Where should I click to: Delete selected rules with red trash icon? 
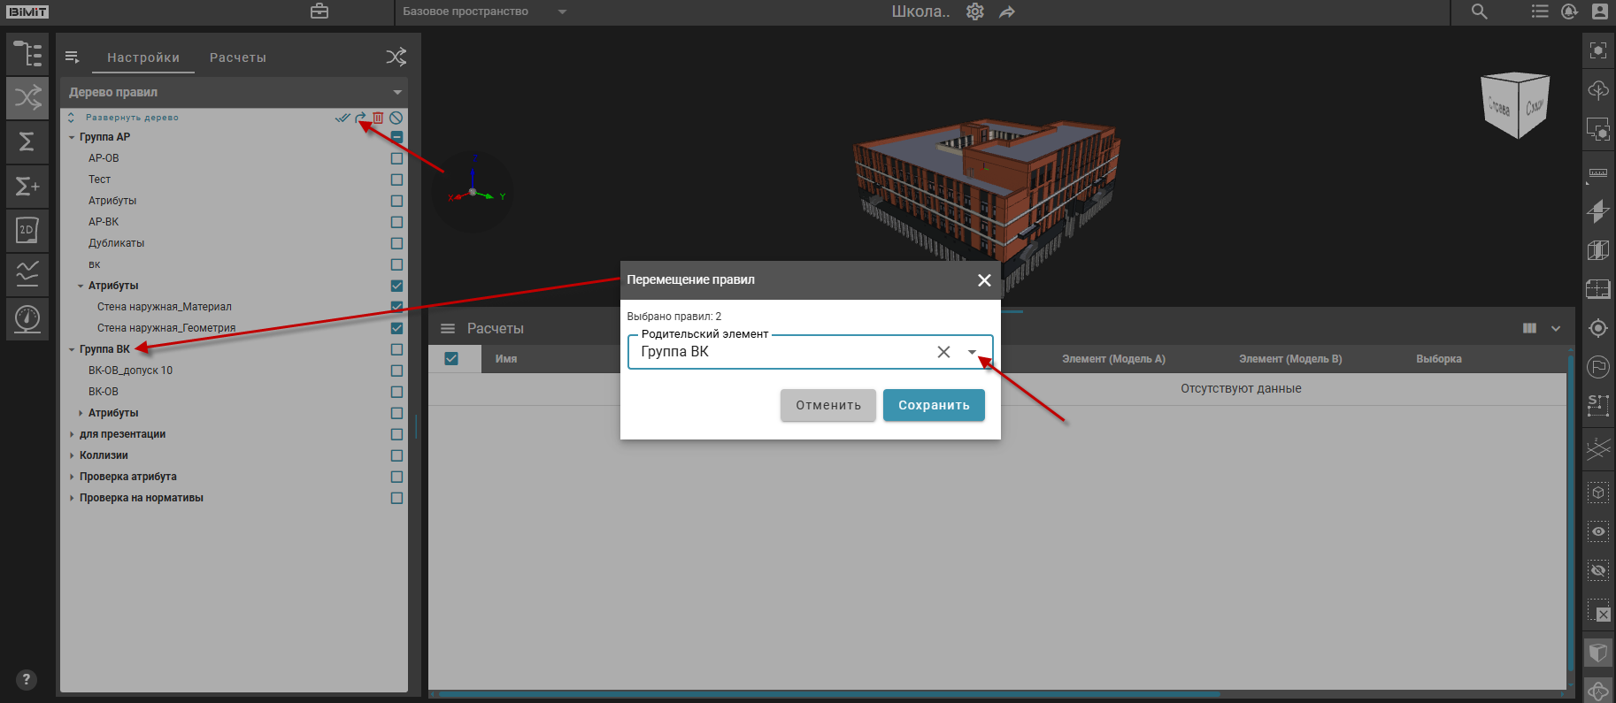[x=378, y=118]
